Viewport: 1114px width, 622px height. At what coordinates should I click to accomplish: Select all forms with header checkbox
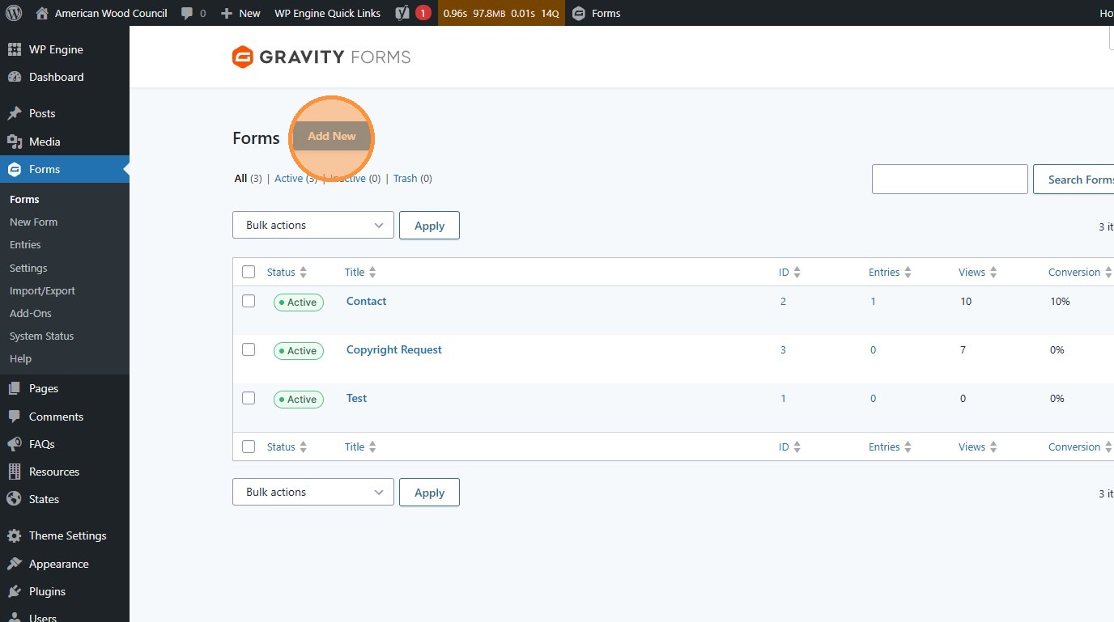pos(249,272)
